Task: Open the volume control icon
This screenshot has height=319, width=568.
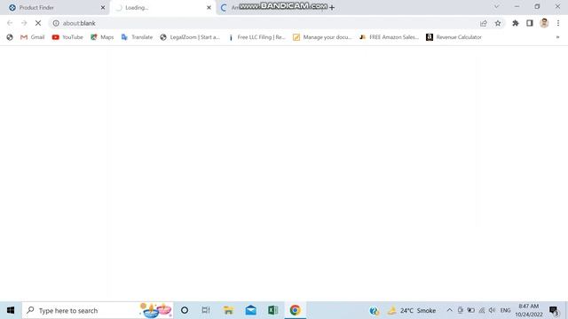Action: click(492, 310)
